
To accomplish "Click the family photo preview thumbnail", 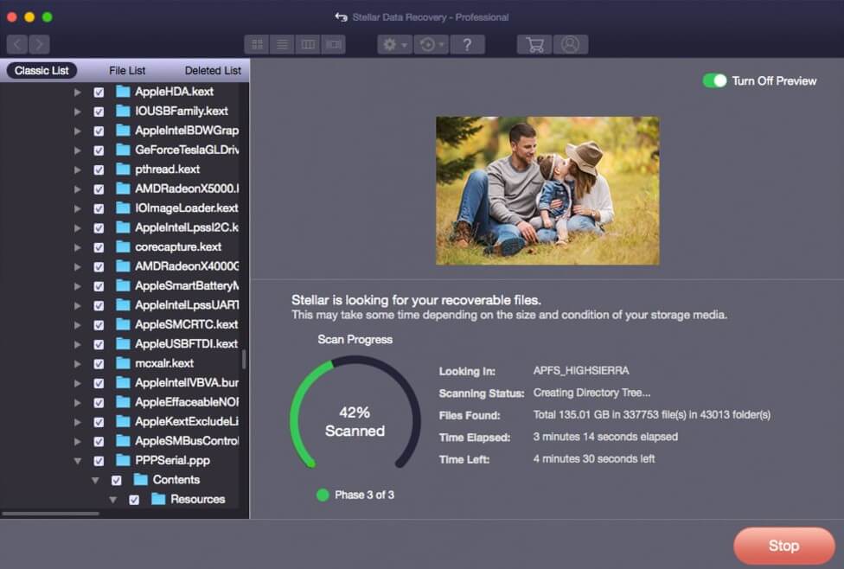I will tap(547, 190).
